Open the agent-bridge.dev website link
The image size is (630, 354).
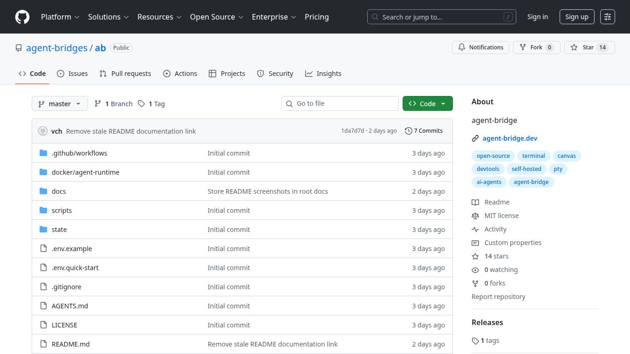[510, 138]
